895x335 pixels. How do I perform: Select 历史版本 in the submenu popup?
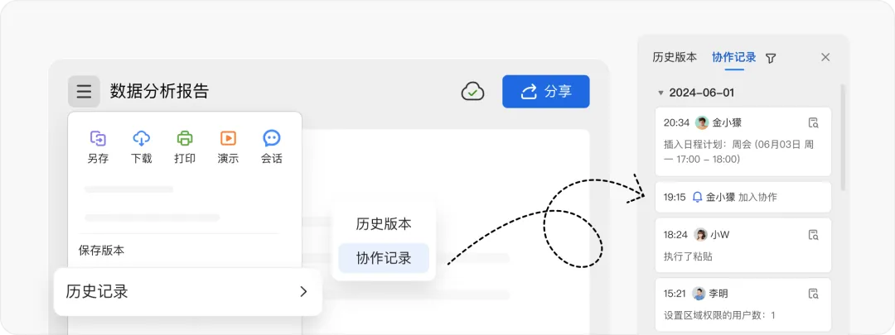point(384,224)
